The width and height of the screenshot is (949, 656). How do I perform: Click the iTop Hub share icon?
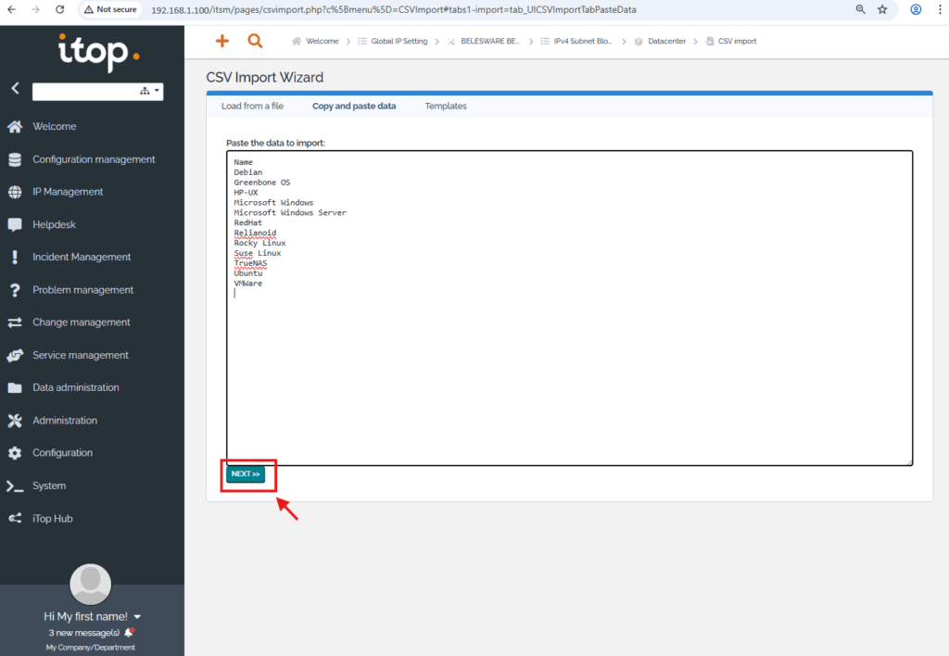click(x=15, y=519)
